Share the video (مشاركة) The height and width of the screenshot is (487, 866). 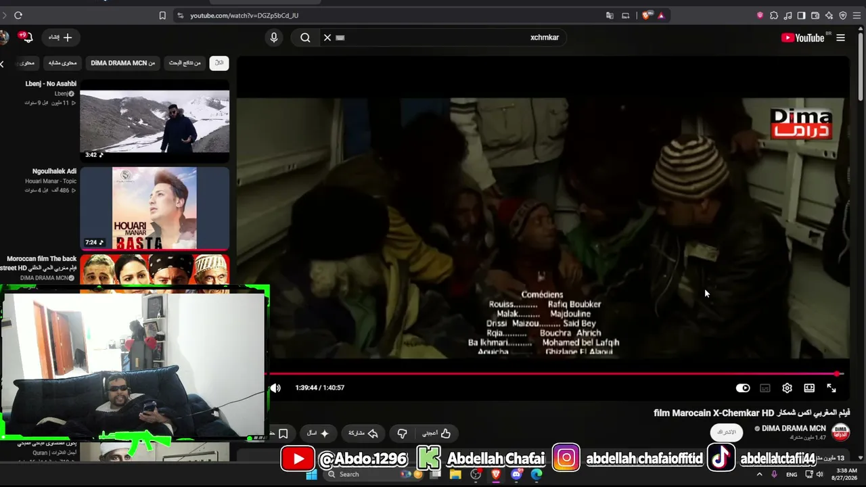(363, 433)
